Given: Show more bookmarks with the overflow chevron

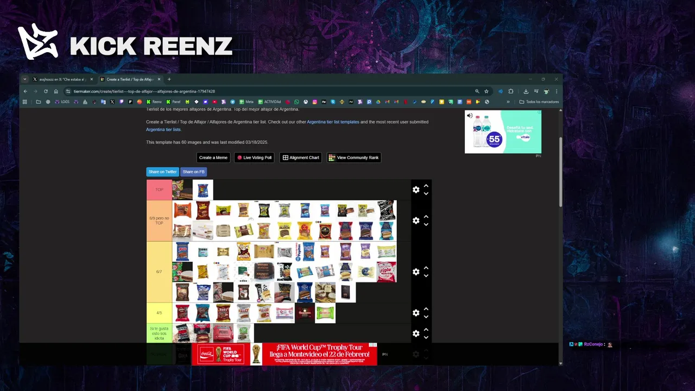Looking at the screenshot, I should pos(508,102).
